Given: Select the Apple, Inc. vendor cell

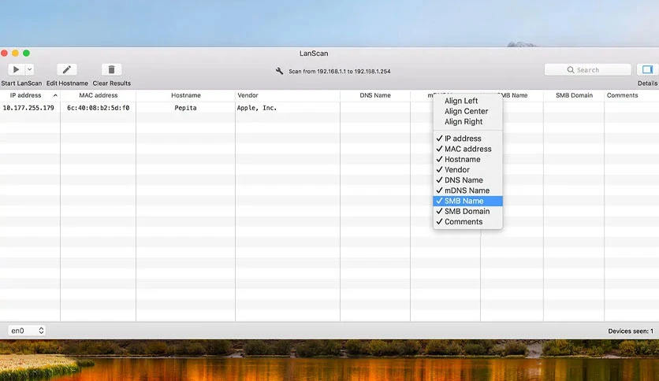Looking at the screenshot, I should point(257,108).
